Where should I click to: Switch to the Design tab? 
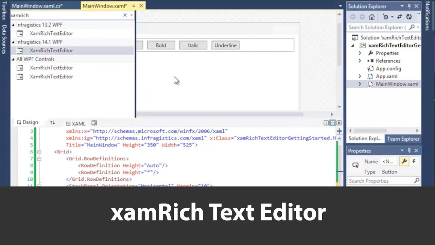click(x=28, y=122)
